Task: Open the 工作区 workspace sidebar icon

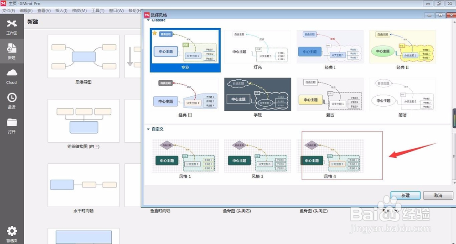Action: click(12, 27)
